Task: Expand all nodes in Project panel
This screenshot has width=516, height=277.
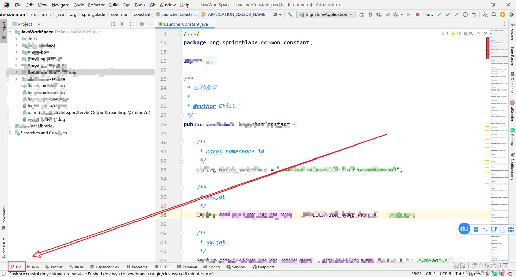Action: tap(122, 24)
